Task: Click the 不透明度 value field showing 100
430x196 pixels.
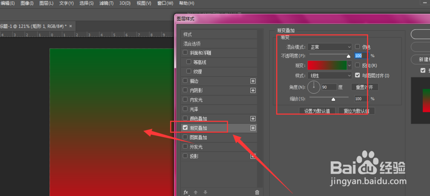Action: pyautogui.click(x=362, y=55)
